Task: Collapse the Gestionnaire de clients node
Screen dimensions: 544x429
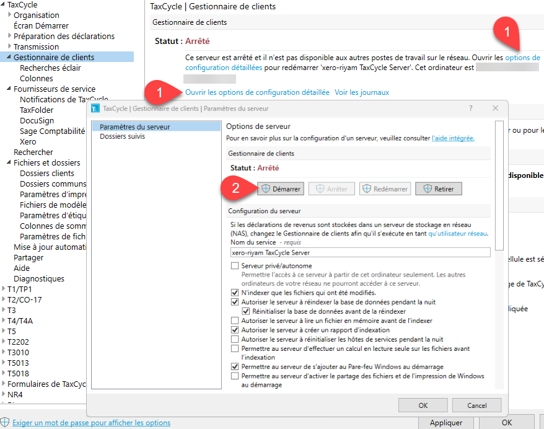Action: pyautogui.click(x=9, y=57)
